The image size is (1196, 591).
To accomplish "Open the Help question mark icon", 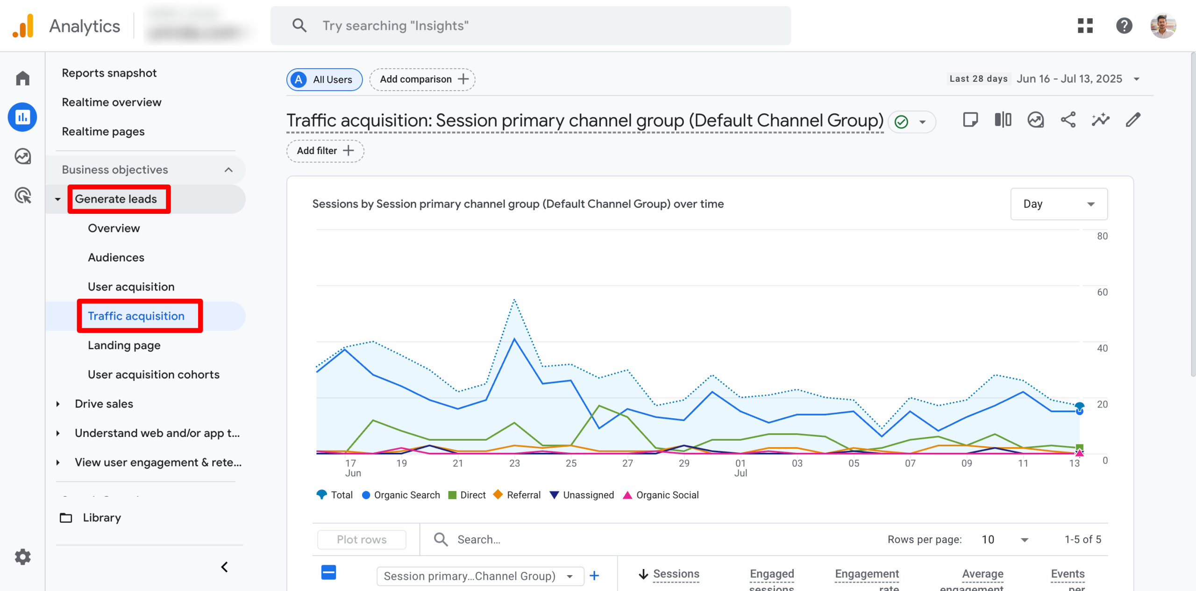I will tap(1124, 26).
